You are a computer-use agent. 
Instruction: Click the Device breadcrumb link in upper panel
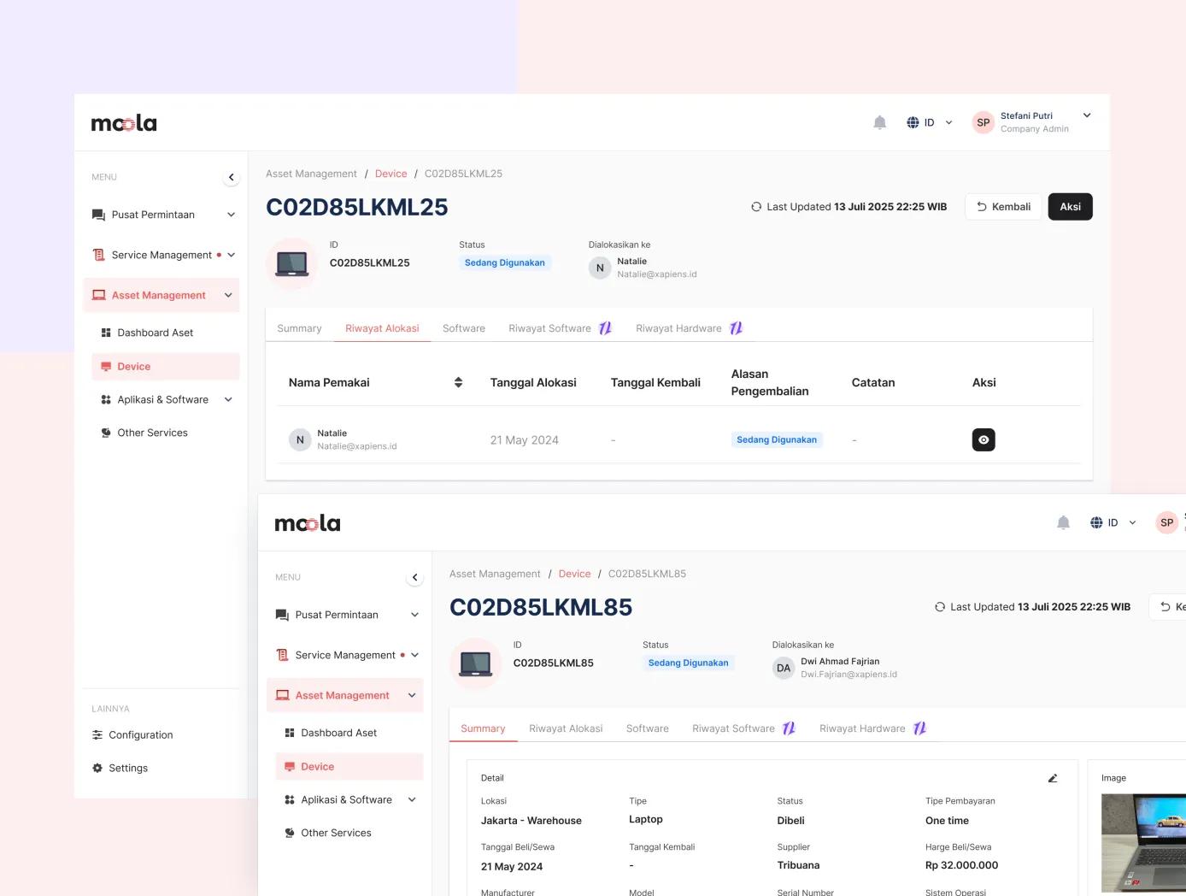click(x=390, y=174)
